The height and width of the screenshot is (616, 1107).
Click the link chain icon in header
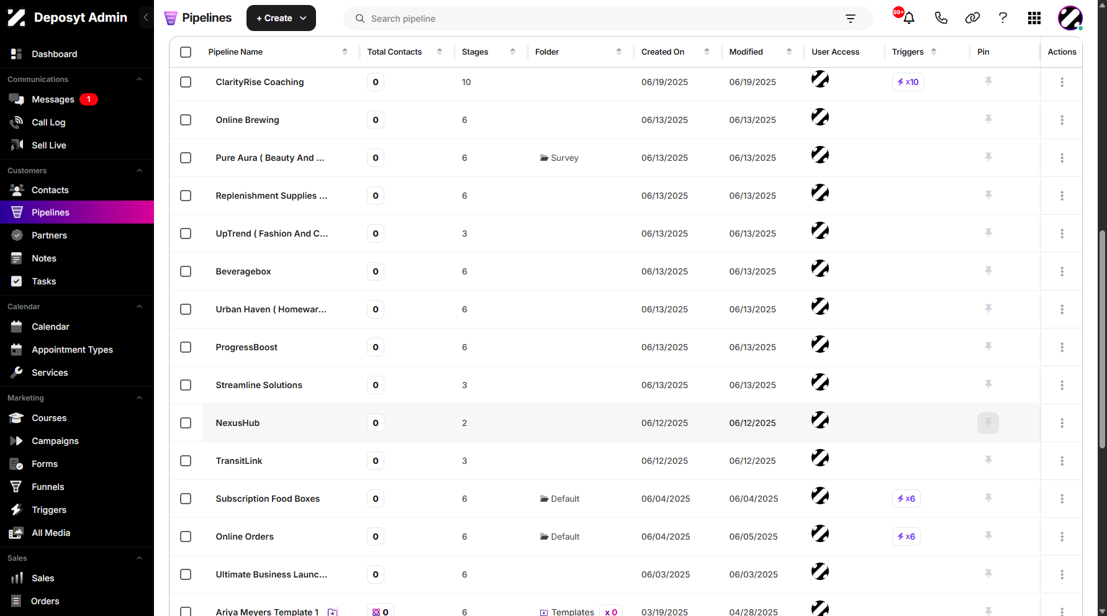click(972, 18)
